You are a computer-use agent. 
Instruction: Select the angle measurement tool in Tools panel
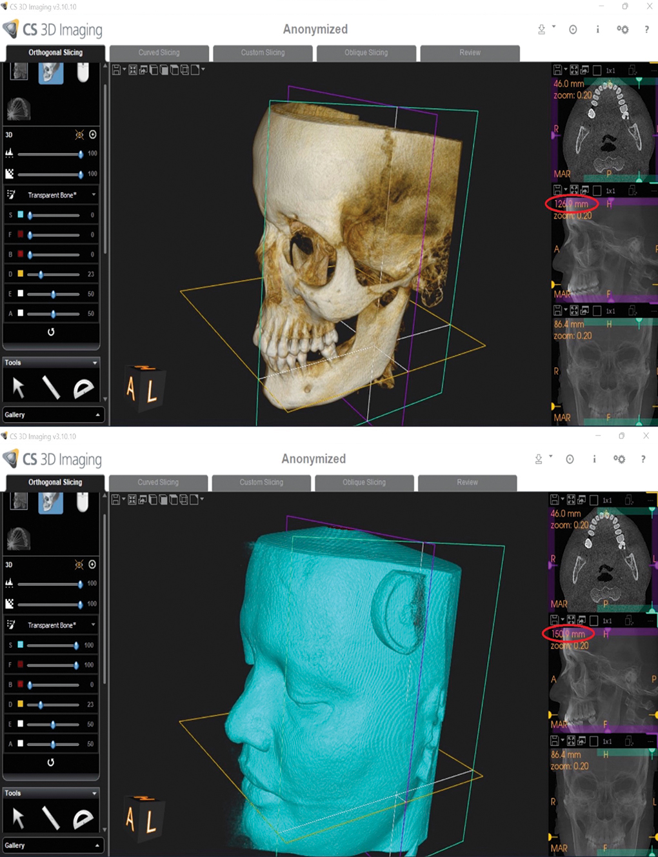tap(85, 386)
